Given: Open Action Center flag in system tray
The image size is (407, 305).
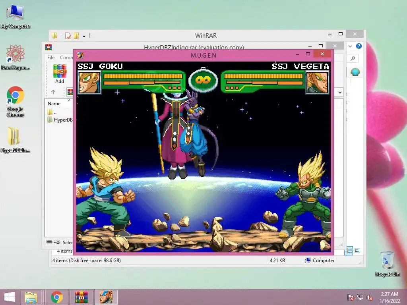Looking at the screenshot, I should click(x=351, y=297).
